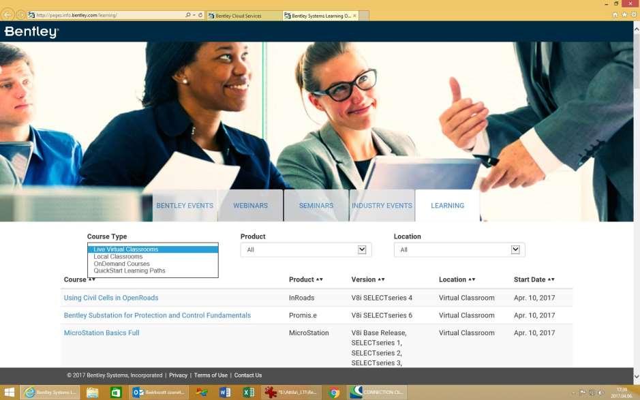
Task: Click the page scrollbar up arrow
Action: (637, 29)
